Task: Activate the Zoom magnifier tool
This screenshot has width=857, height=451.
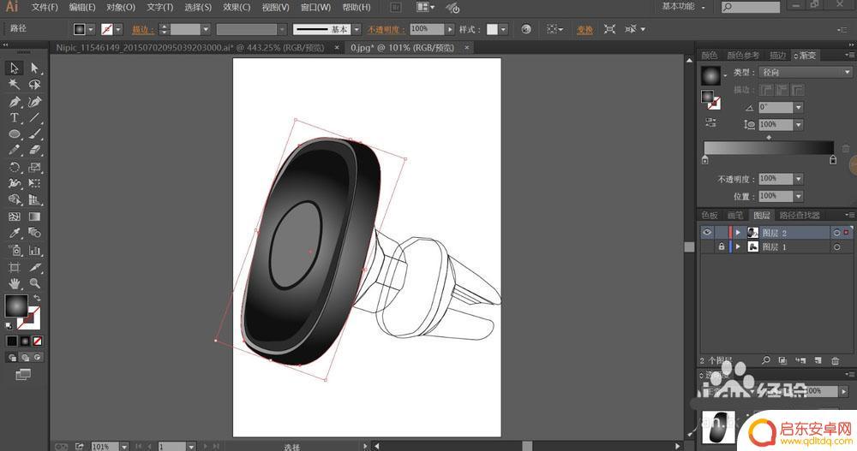Action: 34,283
